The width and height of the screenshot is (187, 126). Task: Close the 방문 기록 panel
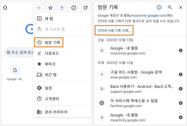181,7
